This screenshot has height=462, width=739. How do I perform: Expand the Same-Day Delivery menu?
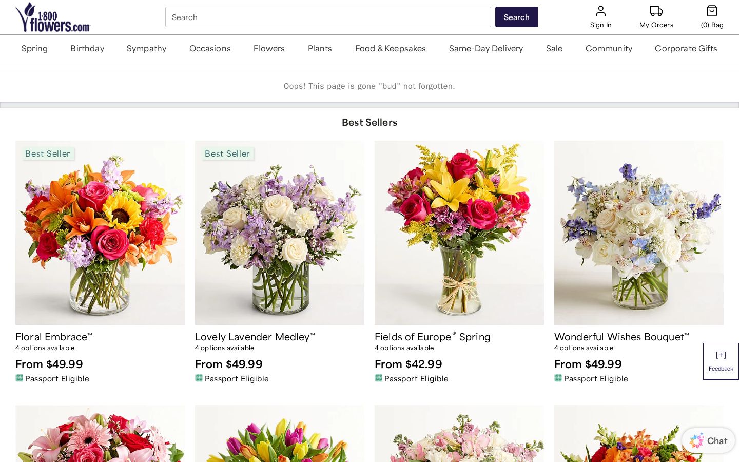tap(486, 48)
